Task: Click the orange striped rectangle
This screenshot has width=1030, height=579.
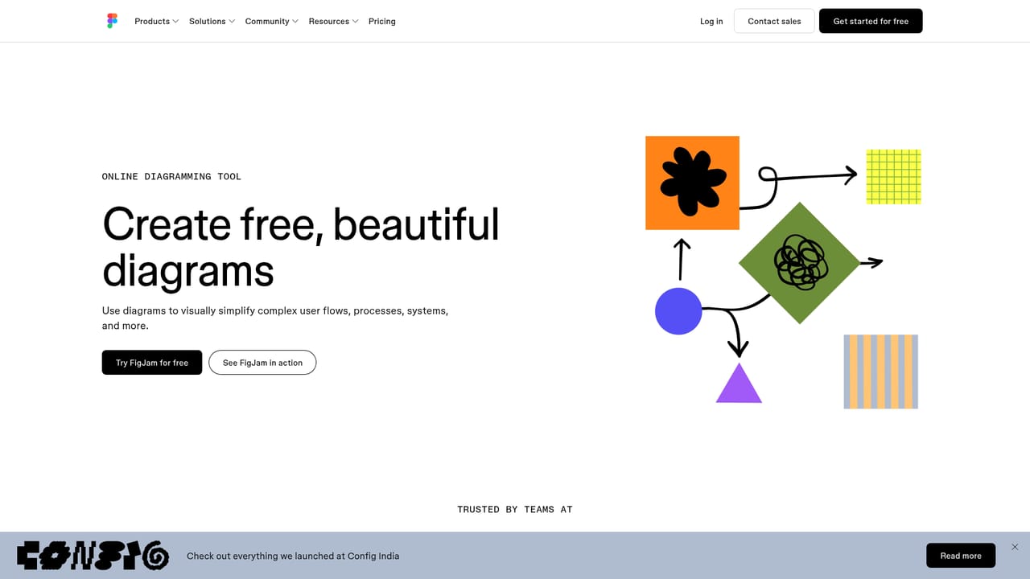Action: [x=880, y=372]
